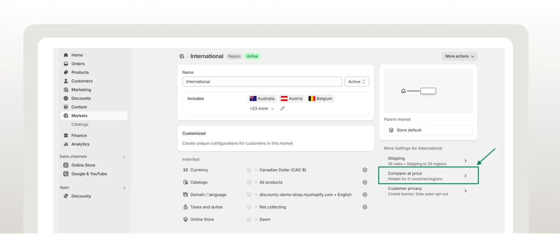Click the Taxes and duties row icon
Viewport: 560px width, 235px height.
pos(185,207)
